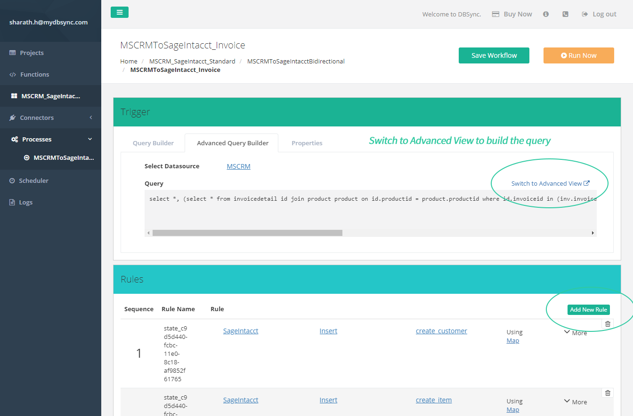Image resolution: width=633 pixels, height=416 pixels.
Task: Open Scheduler from the sidebar
Action: 33,181
